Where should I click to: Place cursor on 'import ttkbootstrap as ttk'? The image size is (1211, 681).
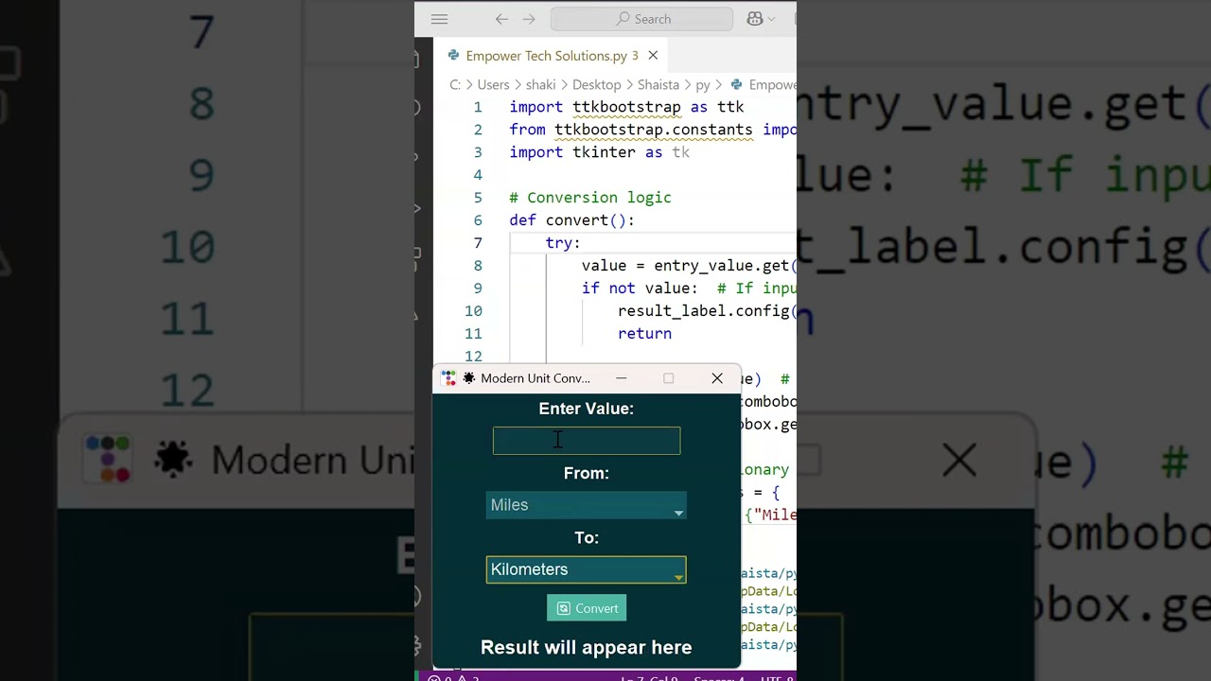click(x=626, y=107)
